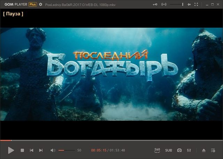Open the SUB subtitle settings
Viewport: 223px width, 159px height.
[x=169, y=150]
